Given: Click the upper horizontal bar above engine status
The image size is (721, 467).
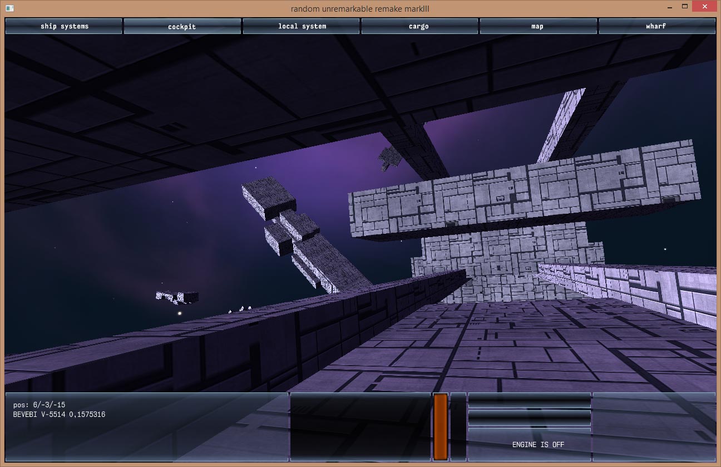Looking at the screenshot, I should point(529,400).
